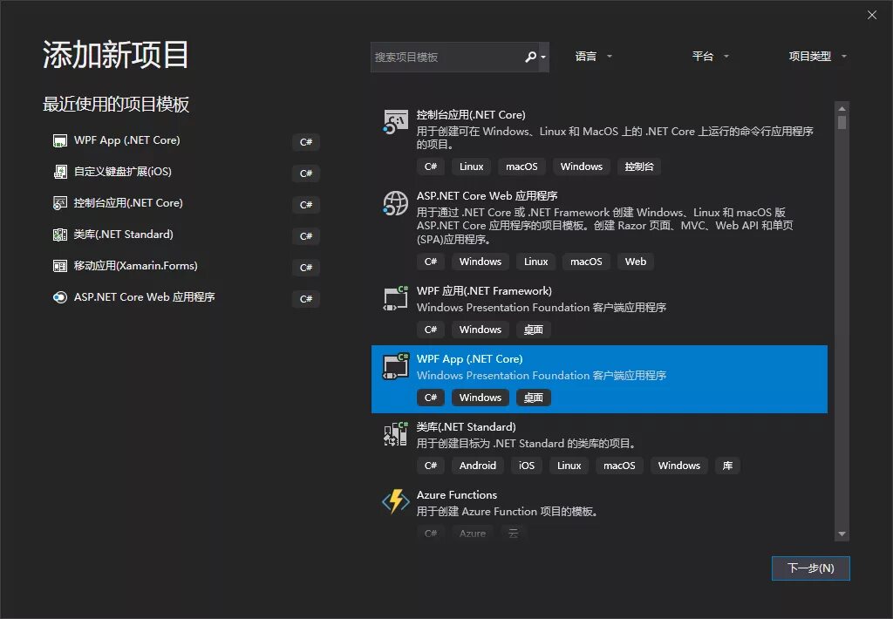Click C# badge beside 移动应用(Xamarin.Forms)

click(306, 267)
